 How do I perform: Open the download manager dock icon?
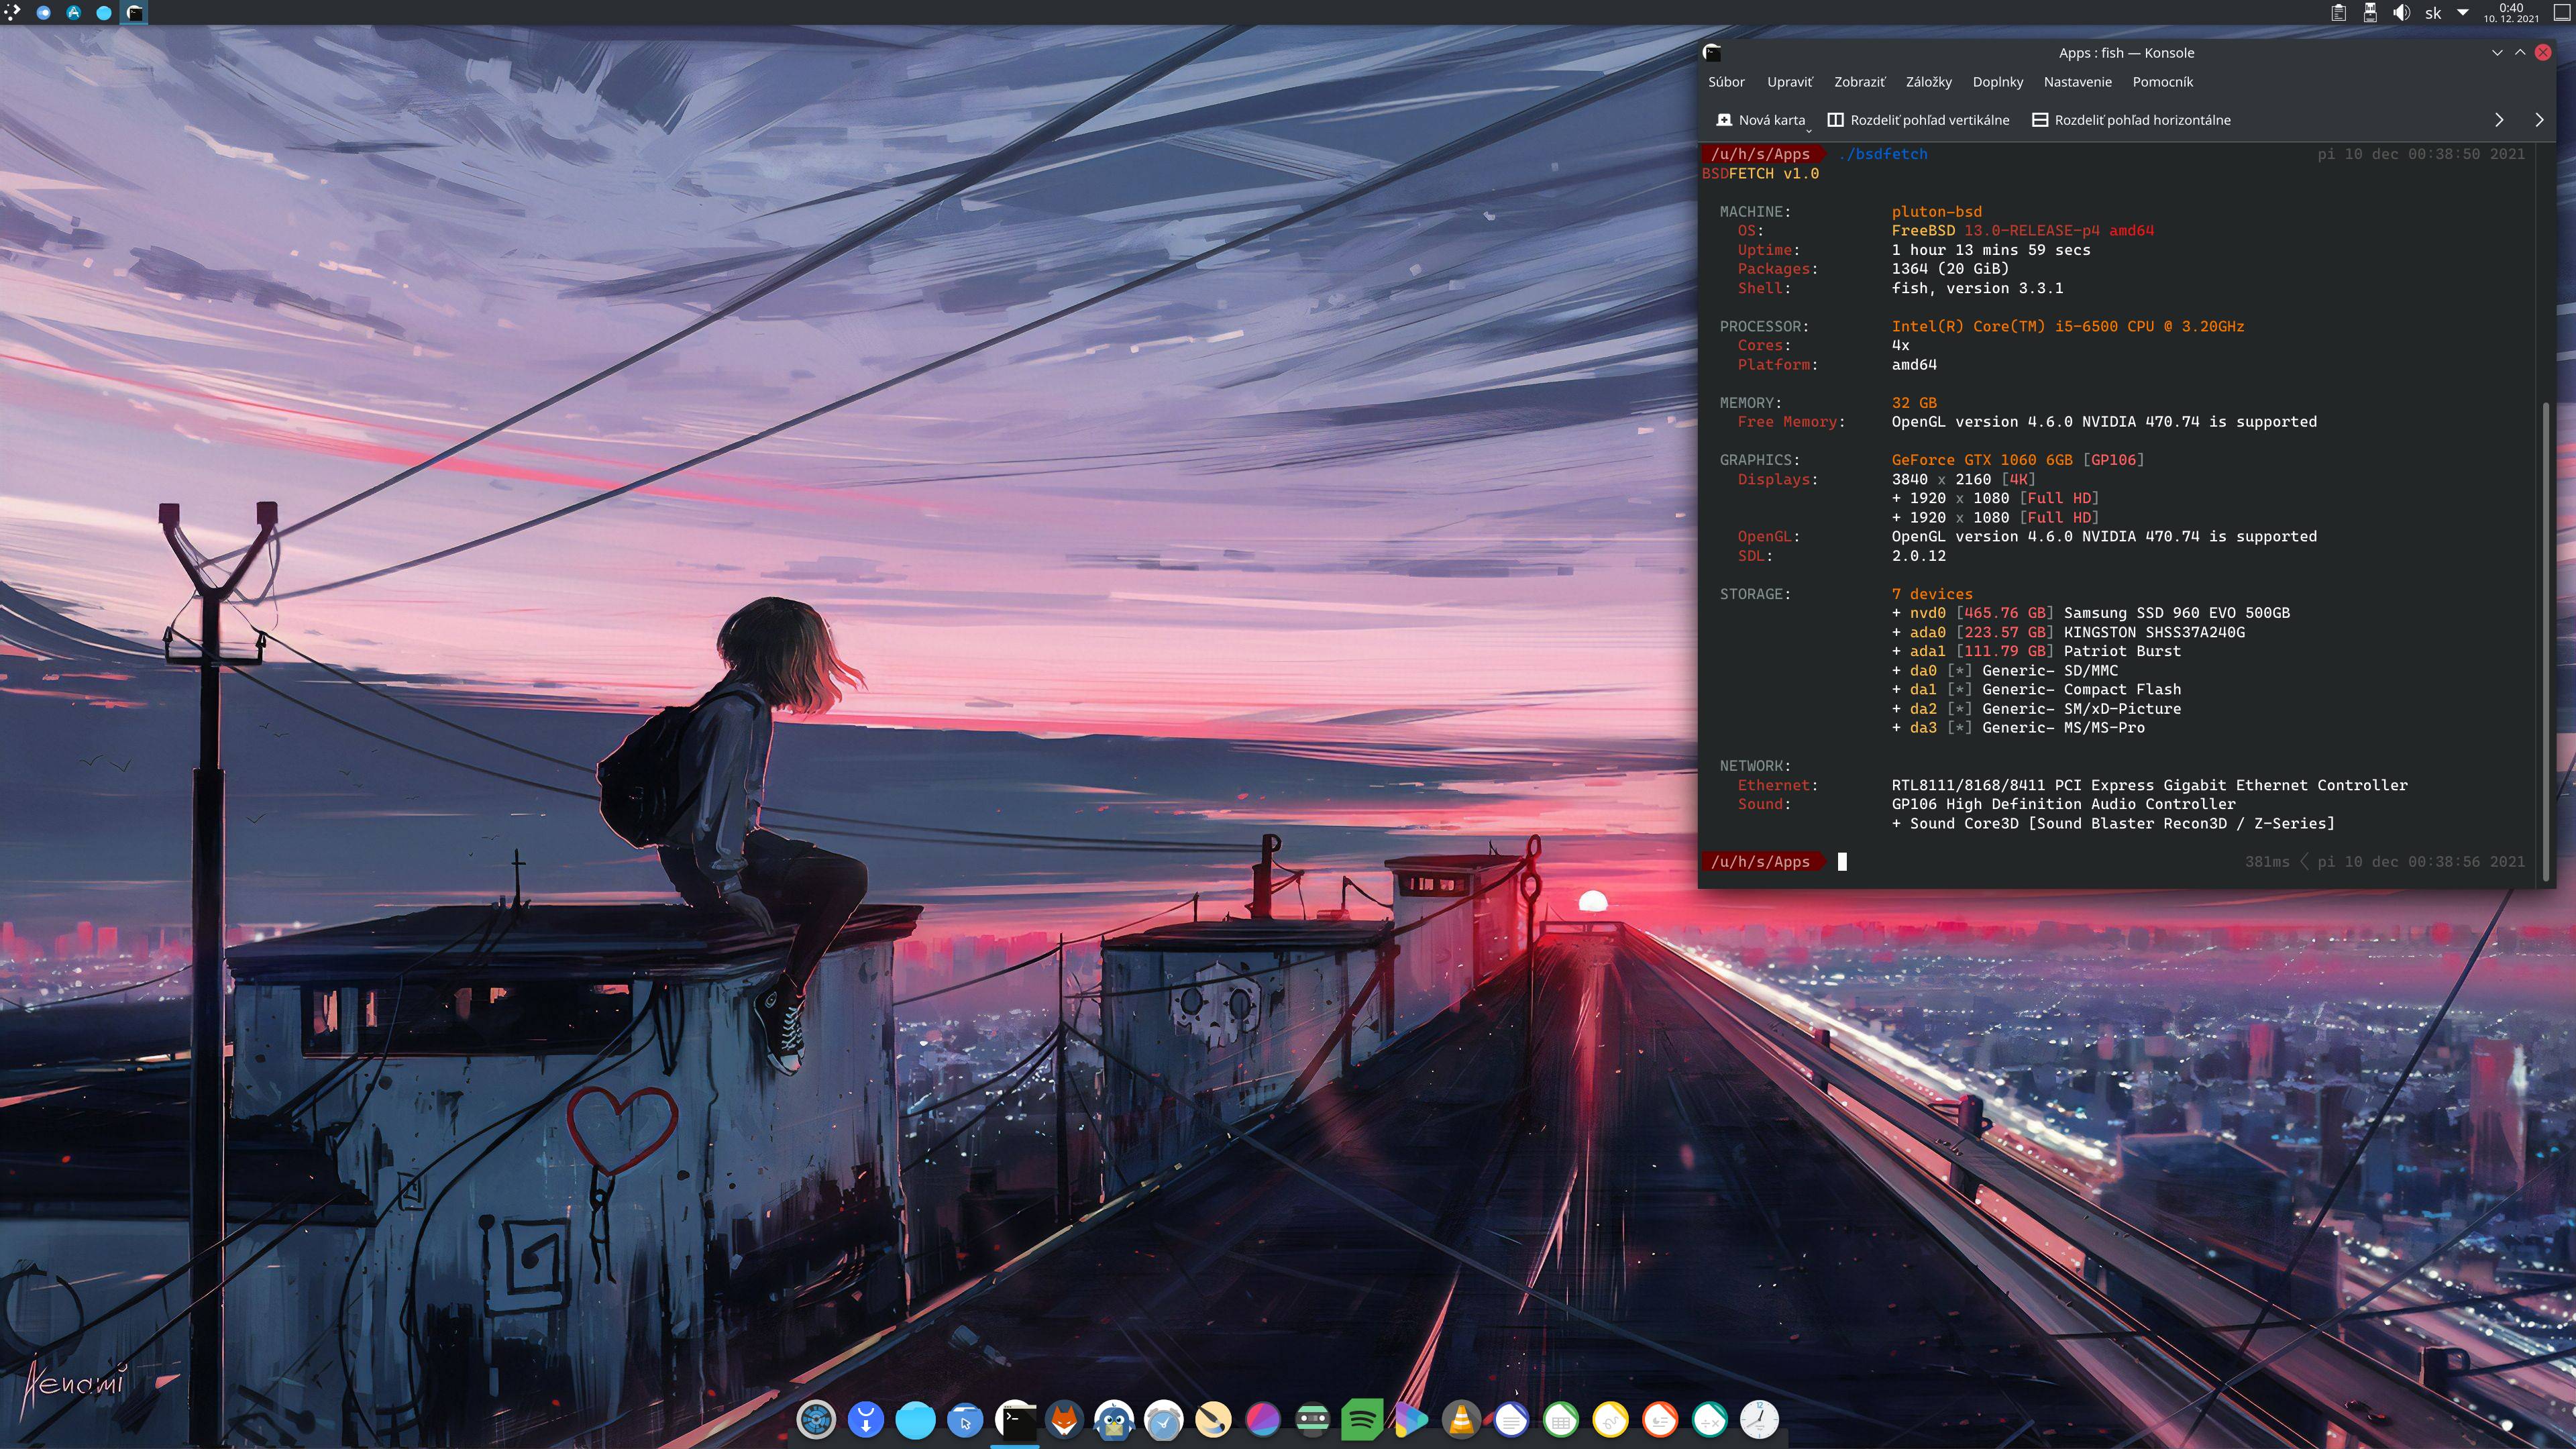coord(866,1419)
